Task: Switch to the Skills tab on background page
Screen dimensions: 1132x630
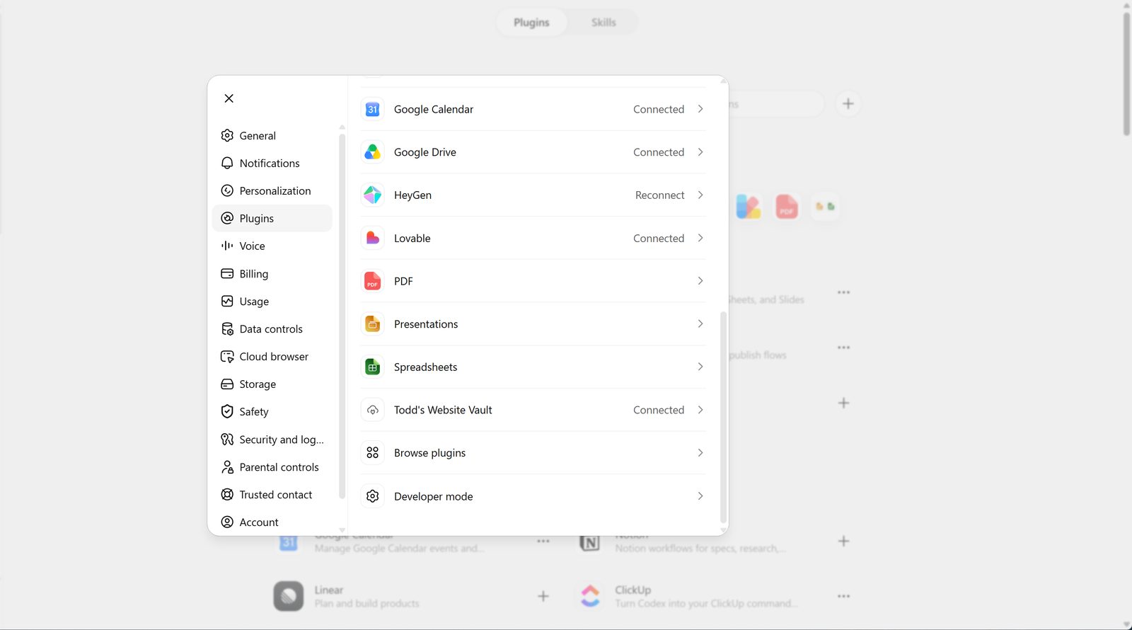Action: [603, 23]
